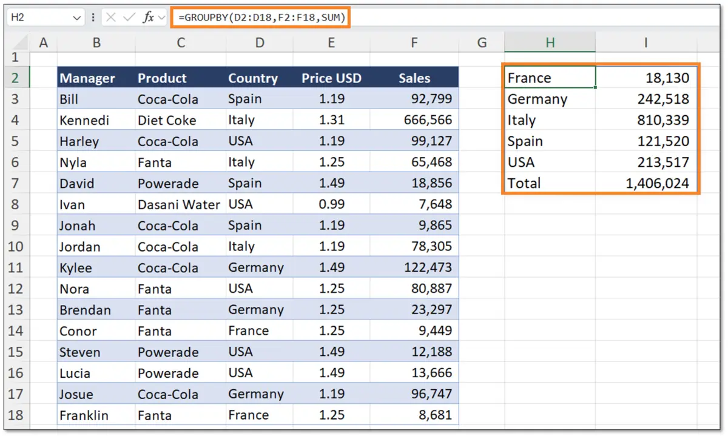Select the cell containing Lucia
Viewport: 728px width, 436px height.
96,373
